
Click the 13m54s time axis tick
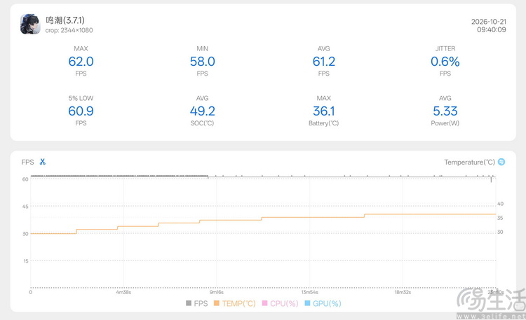(309, 292)
